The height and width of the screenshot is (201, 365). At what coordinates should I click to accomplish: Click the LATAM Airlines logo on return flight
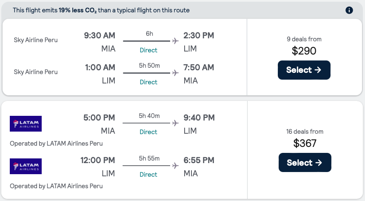[26, 167]
